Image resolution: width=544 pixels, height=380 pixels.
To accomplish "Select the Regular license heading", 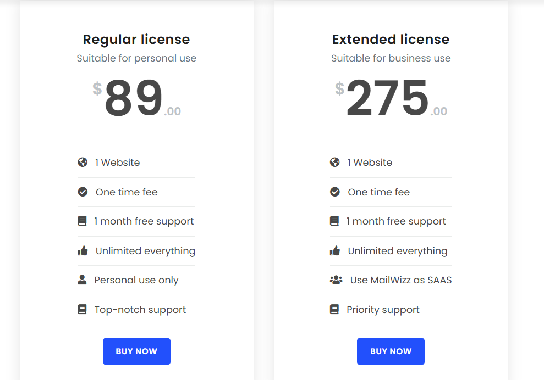I will pos(136,40).
